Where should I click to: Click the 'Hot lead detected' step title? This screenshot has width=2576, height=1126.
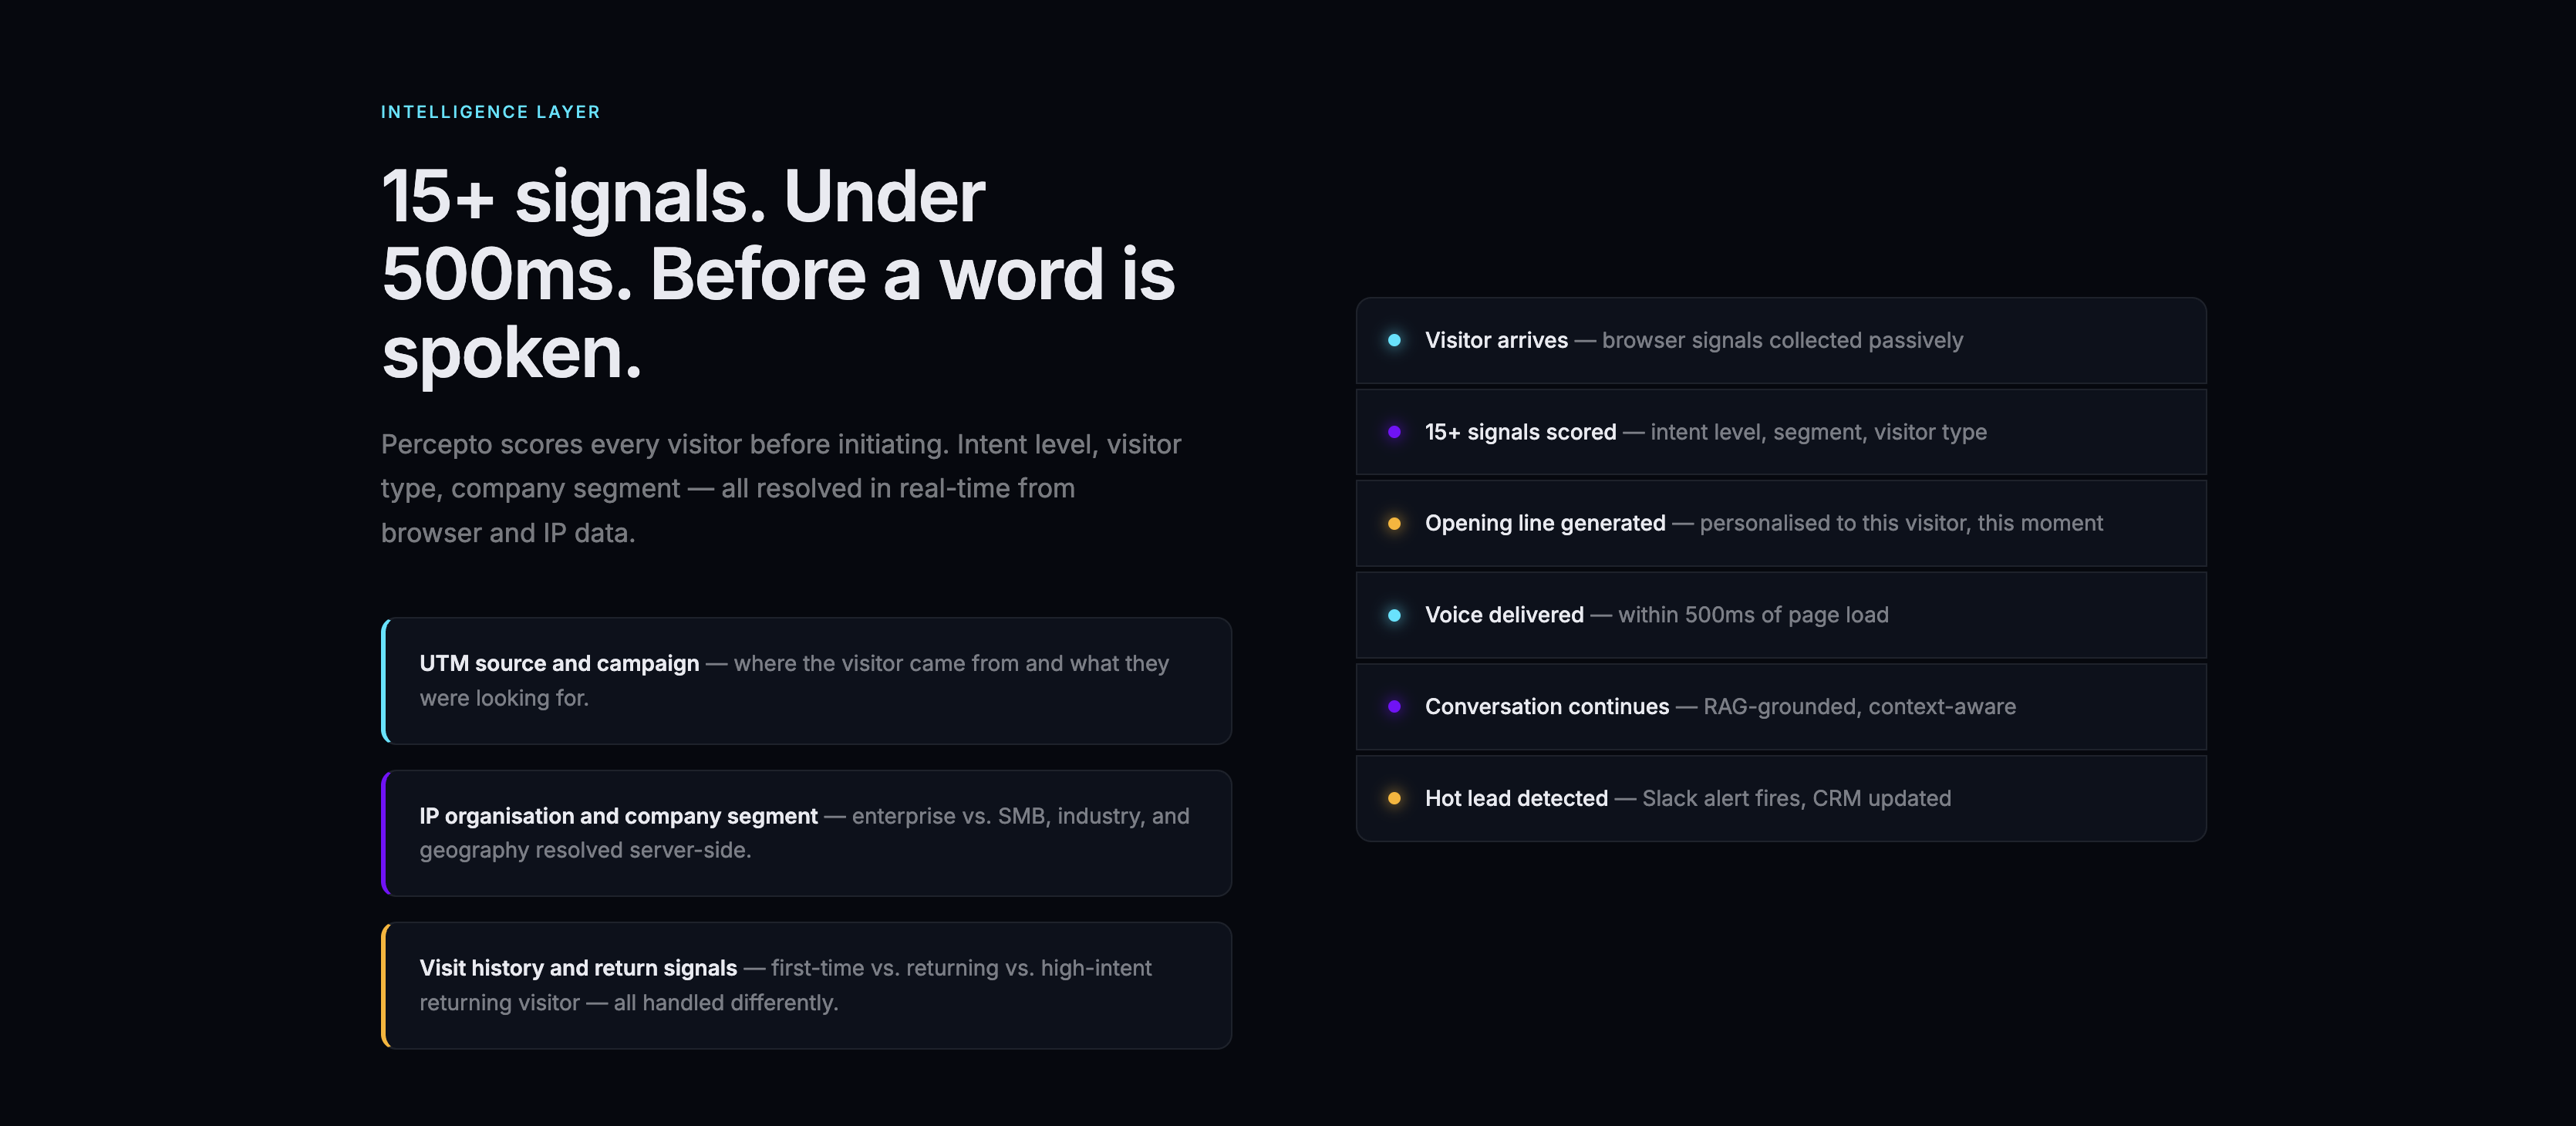point(1516,798)
